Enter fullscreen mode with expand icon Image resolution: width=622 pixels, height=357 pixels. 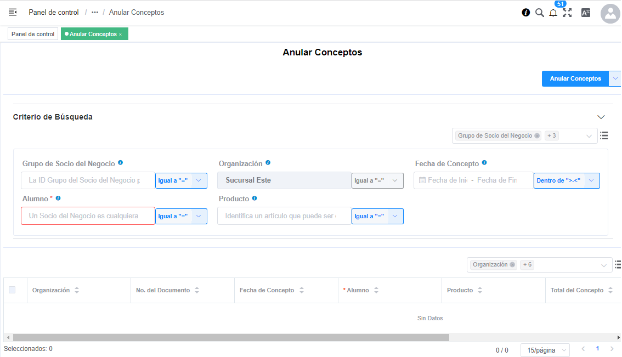(567, 13)
